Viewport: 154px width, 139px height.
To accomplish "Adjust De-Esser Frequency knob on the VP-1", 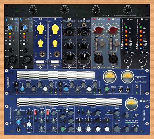I will [54, 121].
